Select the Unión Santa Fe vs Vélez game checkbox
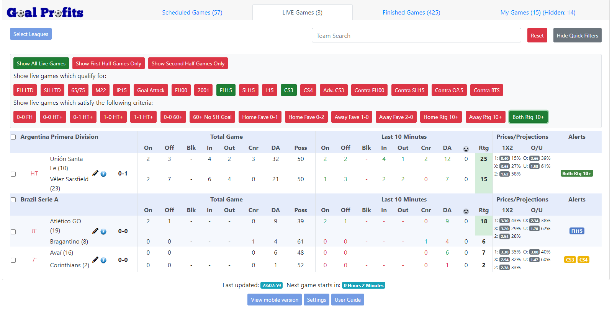 13,174
